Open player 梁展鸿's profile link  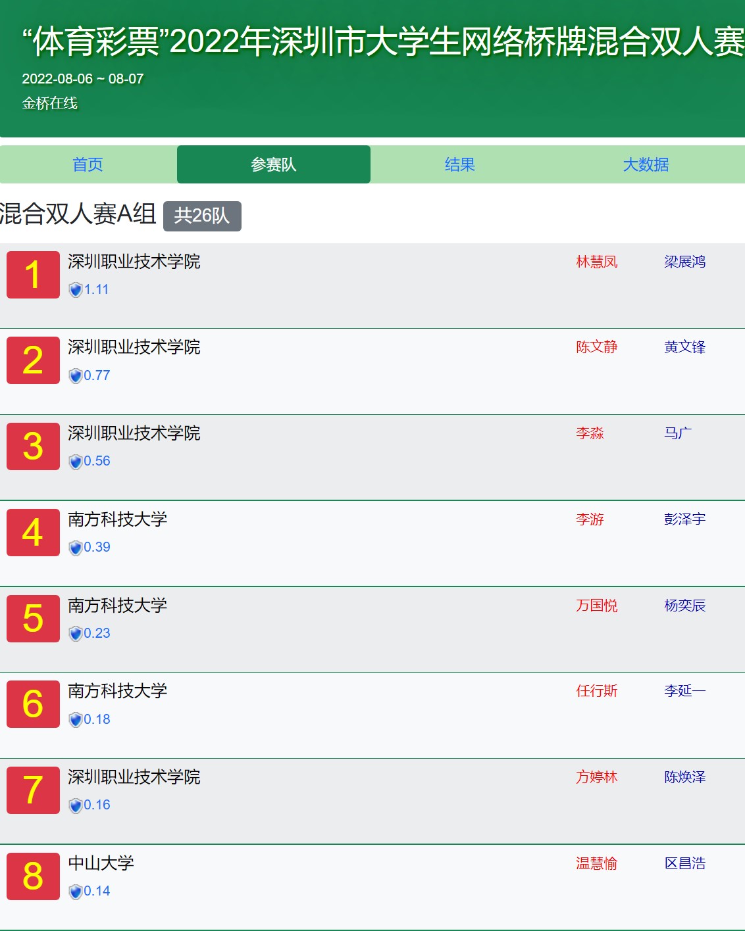coord(684,262)
